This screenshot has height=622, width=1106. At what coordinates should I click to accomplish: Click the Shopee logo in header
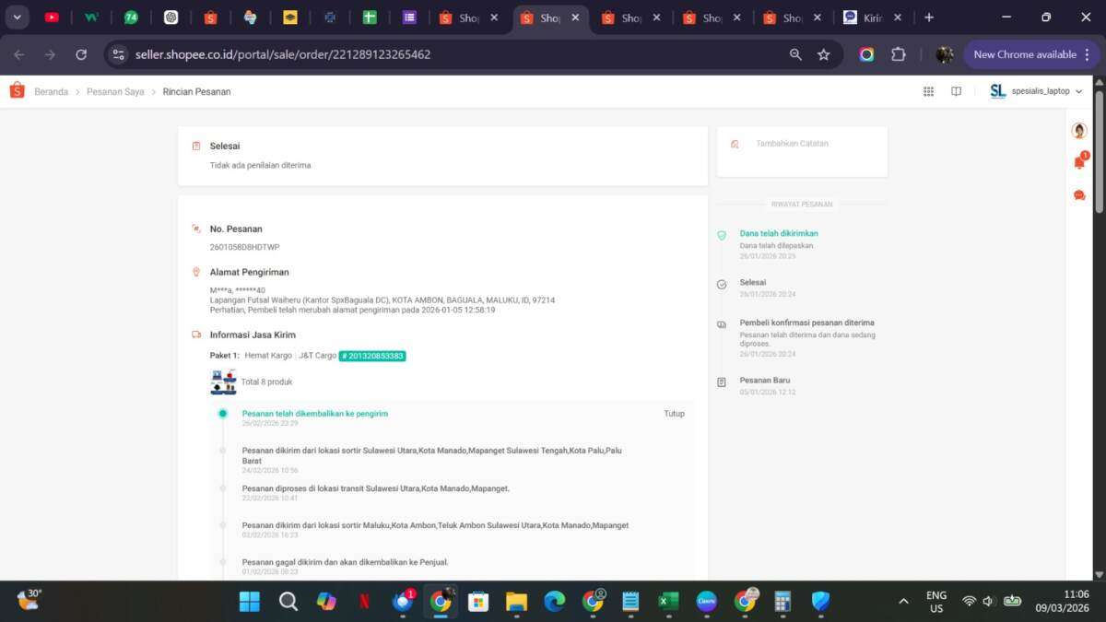pyautogui.click(x=17, y=91)
